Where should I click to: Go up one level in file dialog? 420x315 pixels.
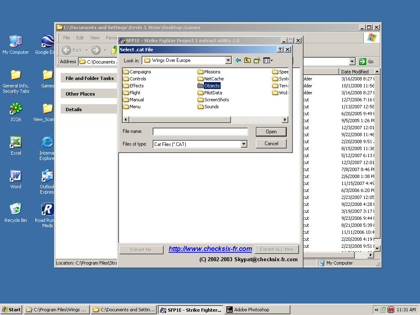[x=247, y=61]
